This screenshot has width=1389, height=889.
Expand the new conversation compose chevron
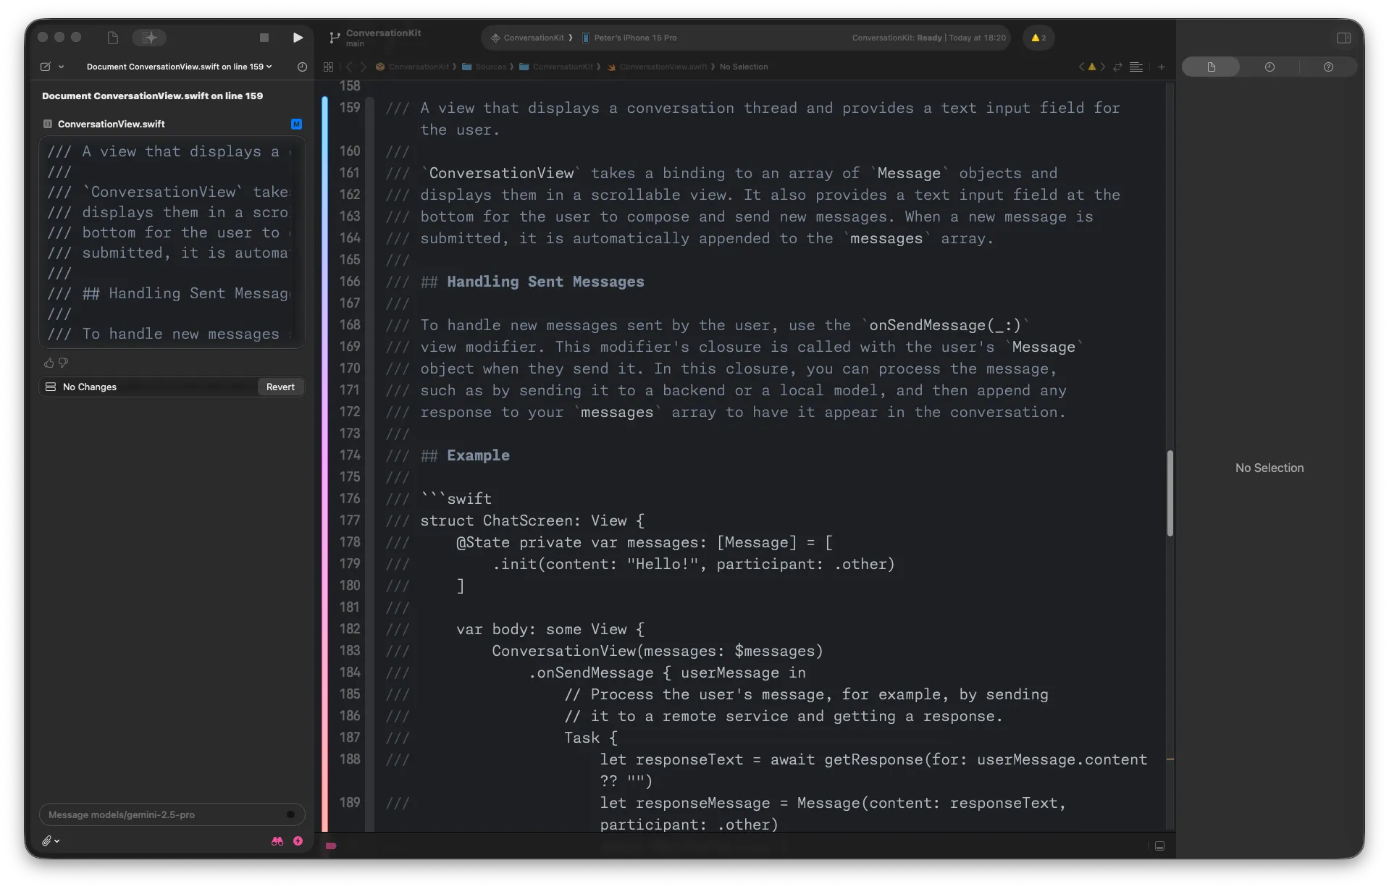pyautogui.click(x=62, y=67)
